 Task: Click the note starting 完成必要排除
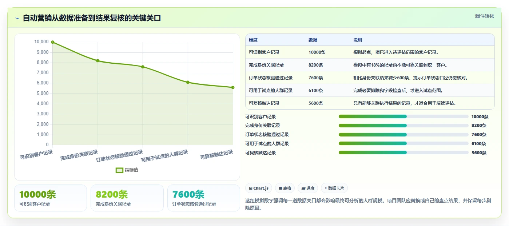coord(398,91)
